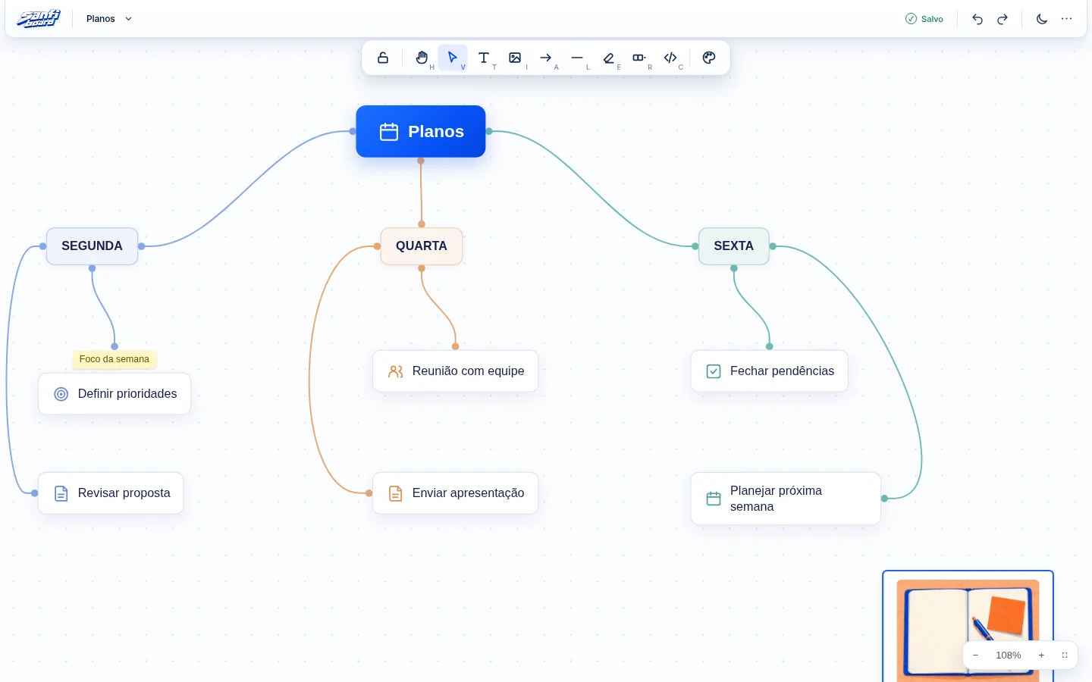The width and height of the screenshot is (1092, 682).
Task: Select the Definir prioridades card
Action: (115, 394)
